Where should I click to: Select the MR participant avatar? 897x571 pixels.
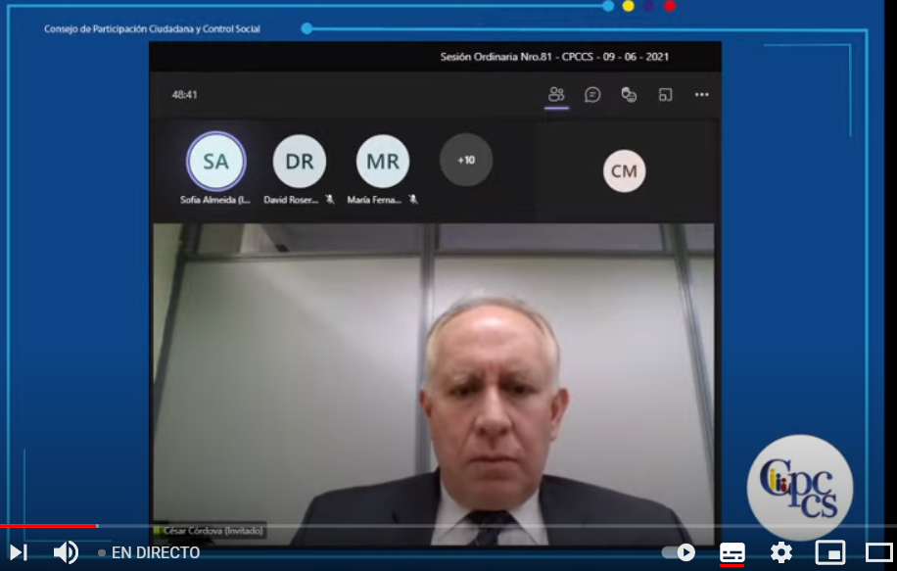[383, 162]
